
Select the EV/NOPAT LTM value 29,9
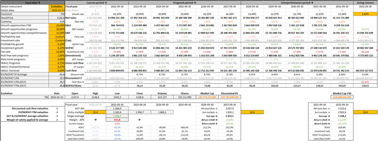(57, 79)
